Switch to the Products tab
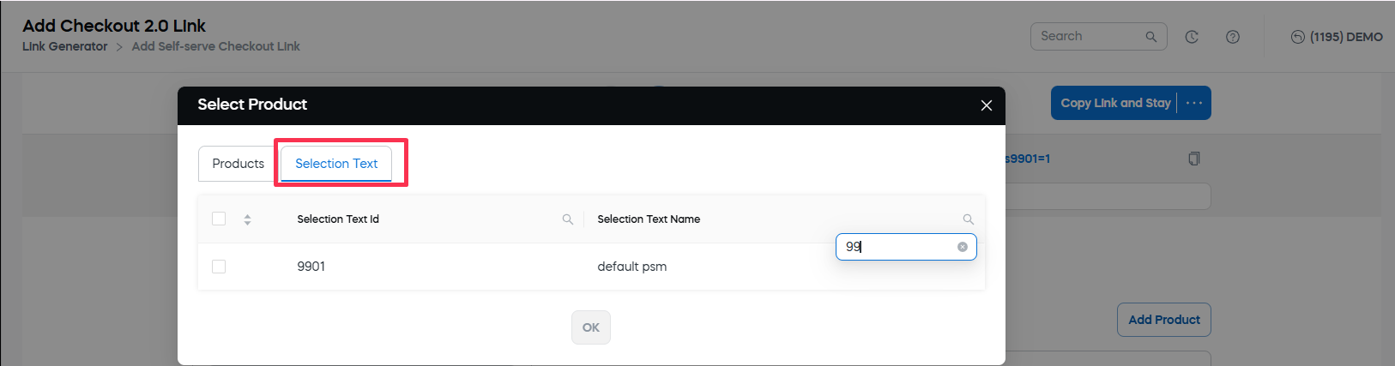 [x=239, y=164]
